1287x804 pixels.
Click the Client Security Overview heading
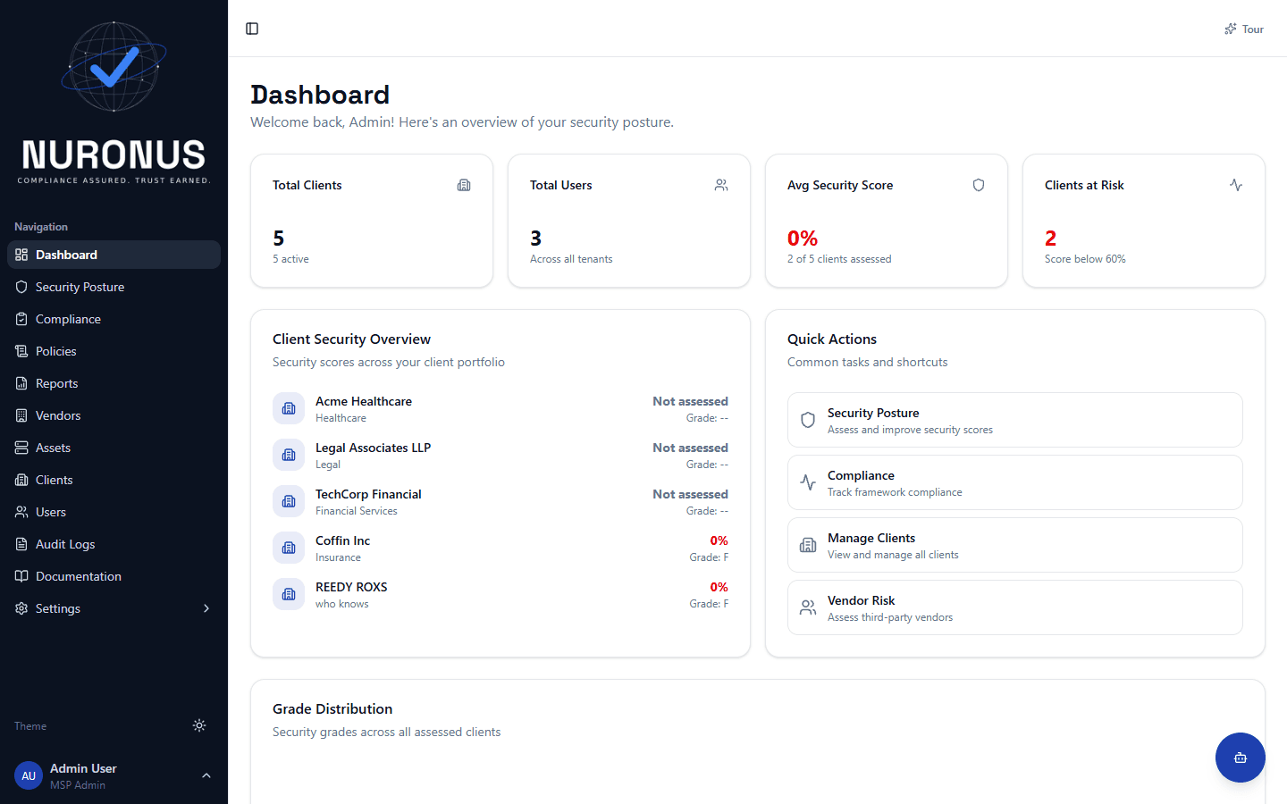click(351, 339)
